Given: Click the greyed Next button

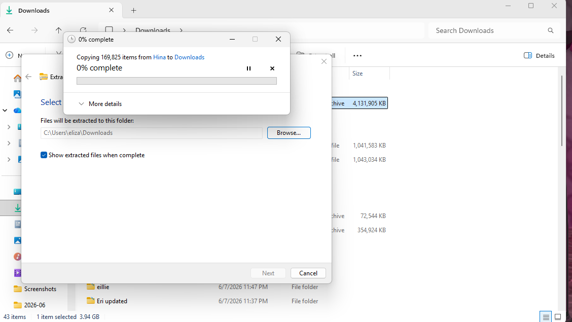Looking at the screenshot, I should coord(268,273).
